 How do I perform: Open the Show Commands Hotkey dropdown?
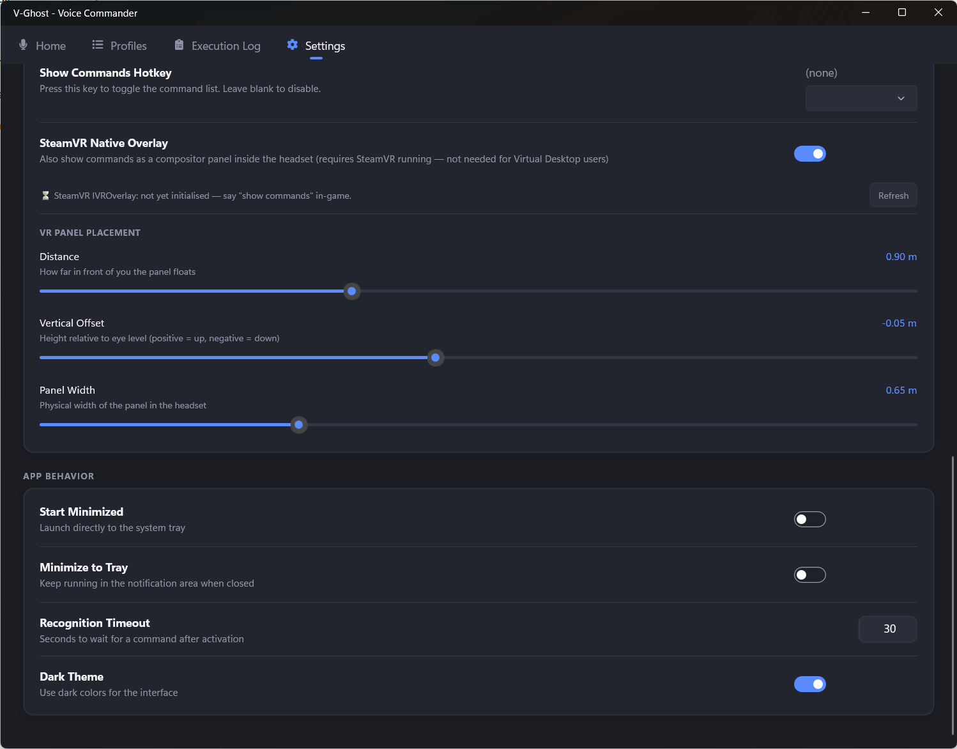(x=861, y=98)
